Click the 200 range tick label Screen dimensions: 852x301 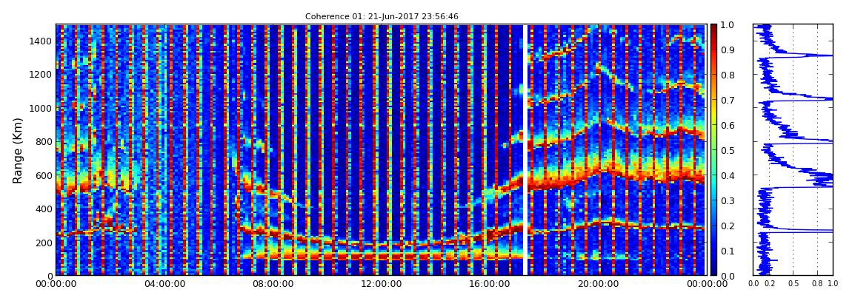point(43,243)
